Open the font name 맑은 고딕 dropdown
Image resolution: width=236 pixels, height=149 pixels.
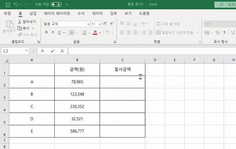pyautogui.click(x=88, y=24)
